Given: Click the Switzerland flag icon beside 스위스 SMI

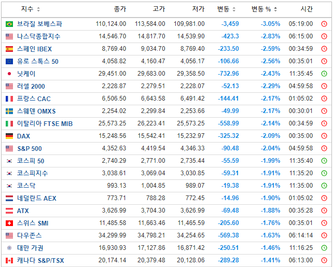Looking at the screenshot, I should [x=9, y=223].
